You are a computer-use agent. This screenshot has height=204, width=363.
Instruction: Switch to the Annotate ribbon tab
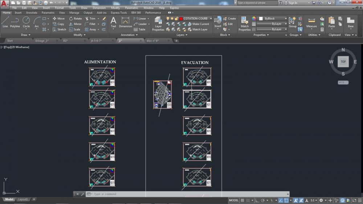click(32, 13)
